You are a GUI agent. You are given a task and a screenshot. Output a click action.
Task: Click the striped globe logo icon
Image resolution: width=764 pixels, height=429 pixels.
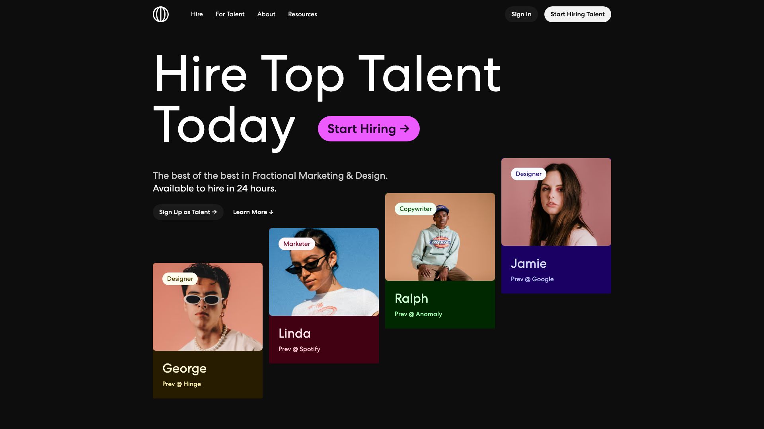(x=160, y=14)
